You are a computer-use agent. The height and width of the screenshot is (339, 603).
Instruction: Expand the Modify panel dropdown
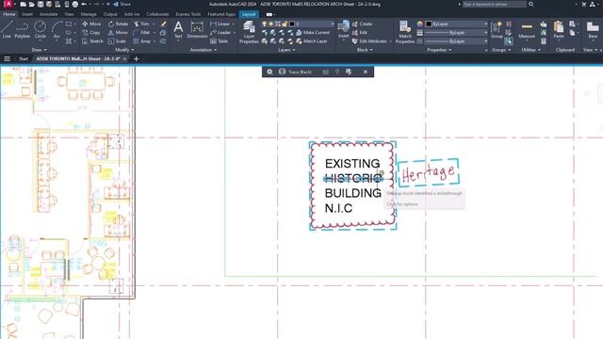point(124,50)
